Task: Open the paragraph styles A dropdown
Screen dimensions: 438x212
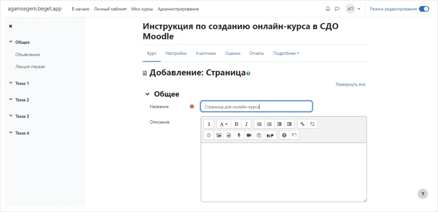Action: (223, 124)
